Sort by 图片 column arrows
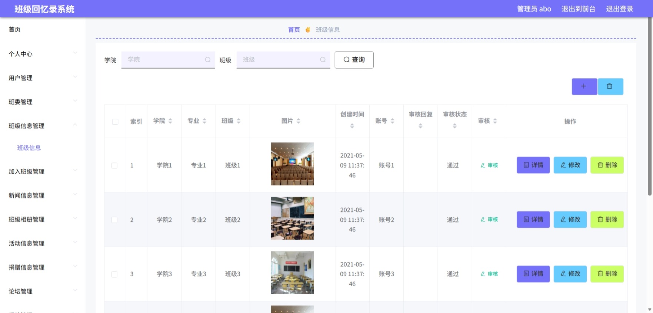The image size is (653, 313). 299,121
